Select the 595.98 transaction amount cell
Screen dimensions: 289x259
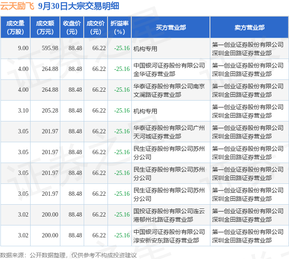click(50, 48)
